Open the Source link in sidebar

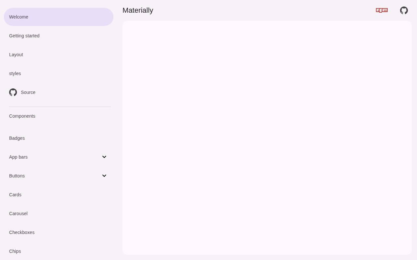pyautogui.click(x=28, y=92)
